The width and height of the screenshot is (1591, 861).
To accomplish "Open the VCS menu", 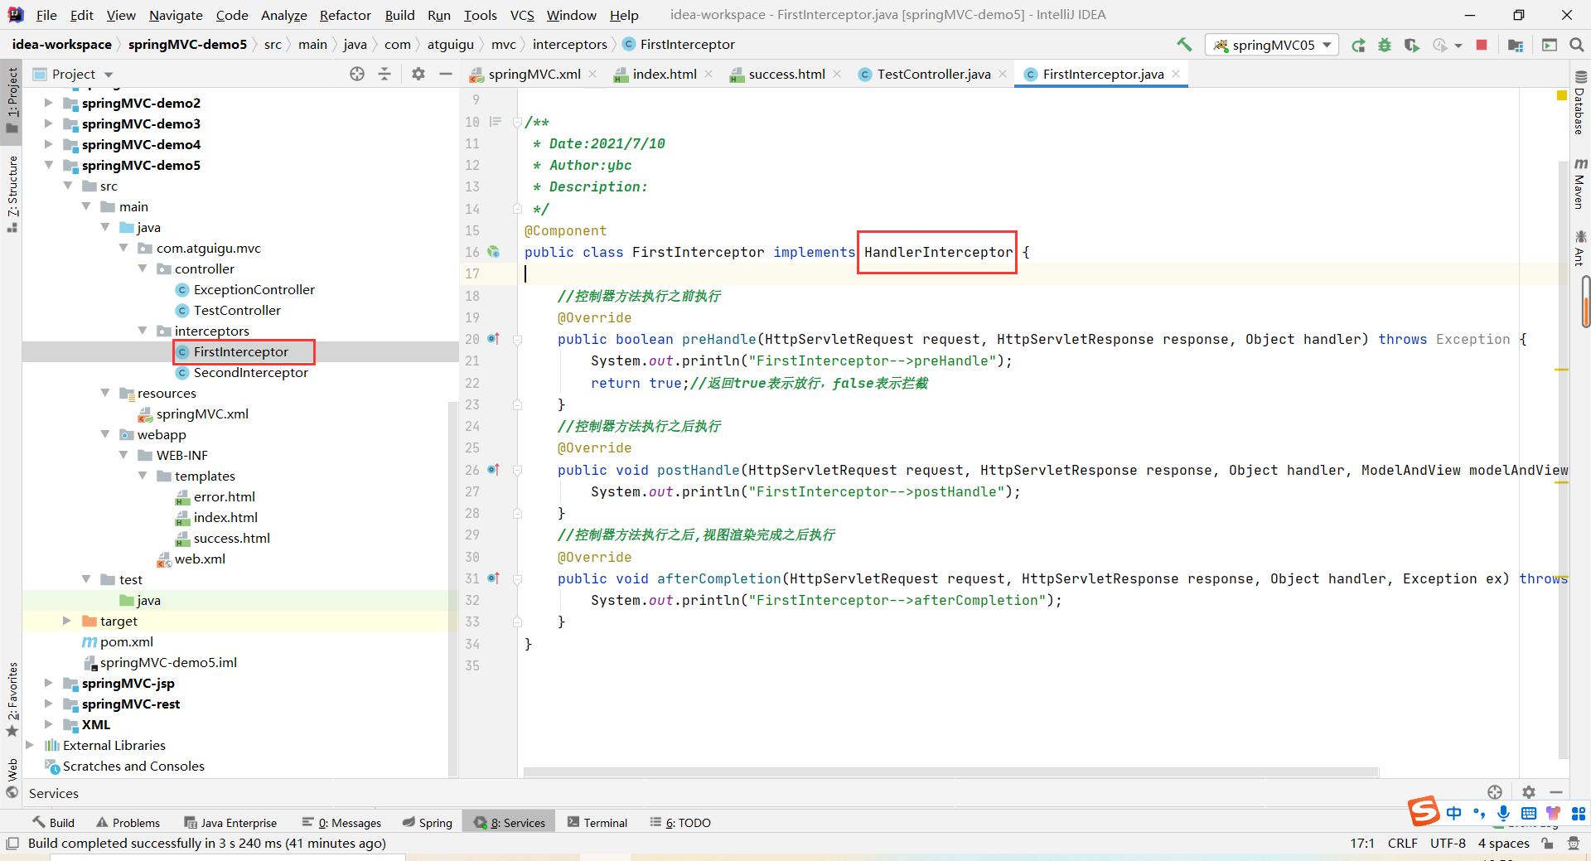I will pos(522,15).
